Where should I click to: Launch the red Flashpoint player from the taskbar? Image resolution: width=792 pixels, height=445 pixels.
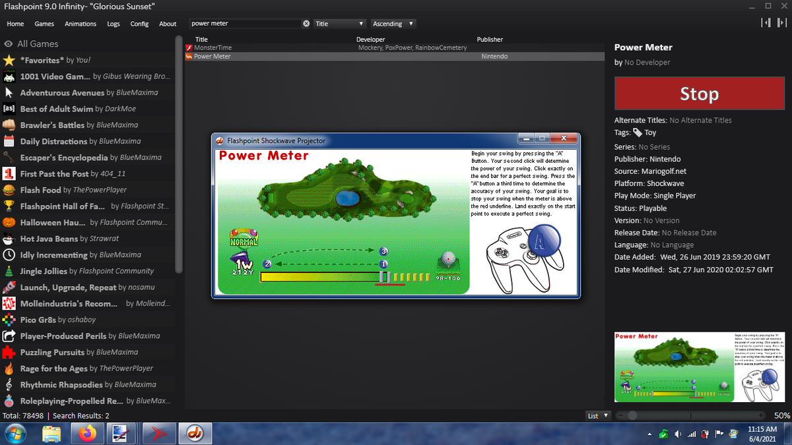[159, 434]
